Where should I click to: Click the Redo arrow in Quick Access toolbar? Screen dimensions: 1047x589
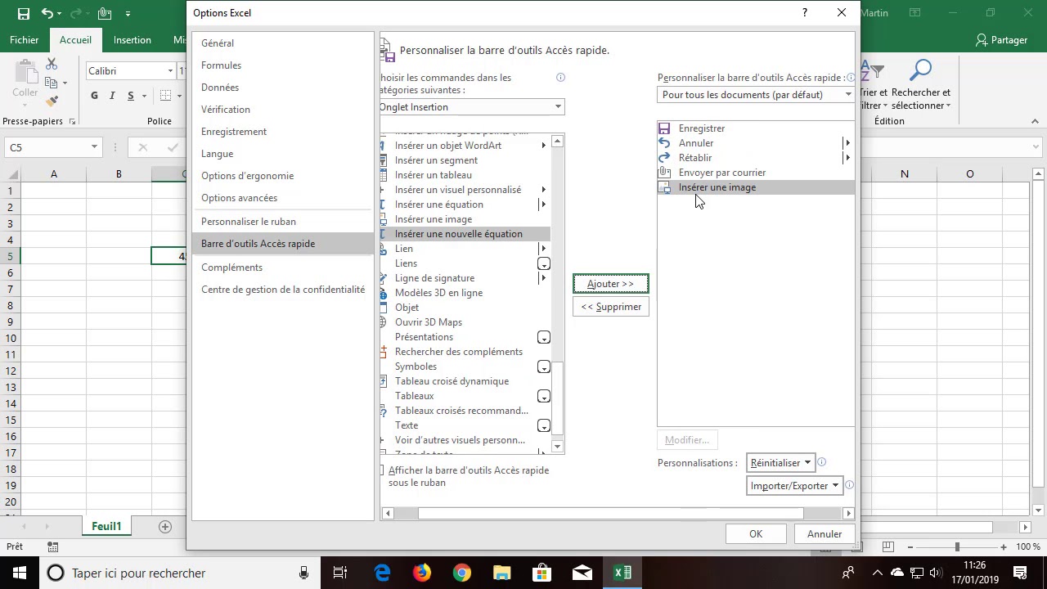pyautogui.click(x=78, y=13)
